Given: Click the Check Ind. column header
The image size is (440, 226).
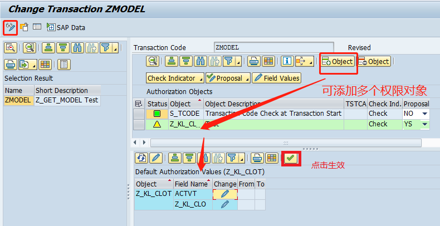Looking at the screenshot, I should pyautogui.click(x=385, y=104).
